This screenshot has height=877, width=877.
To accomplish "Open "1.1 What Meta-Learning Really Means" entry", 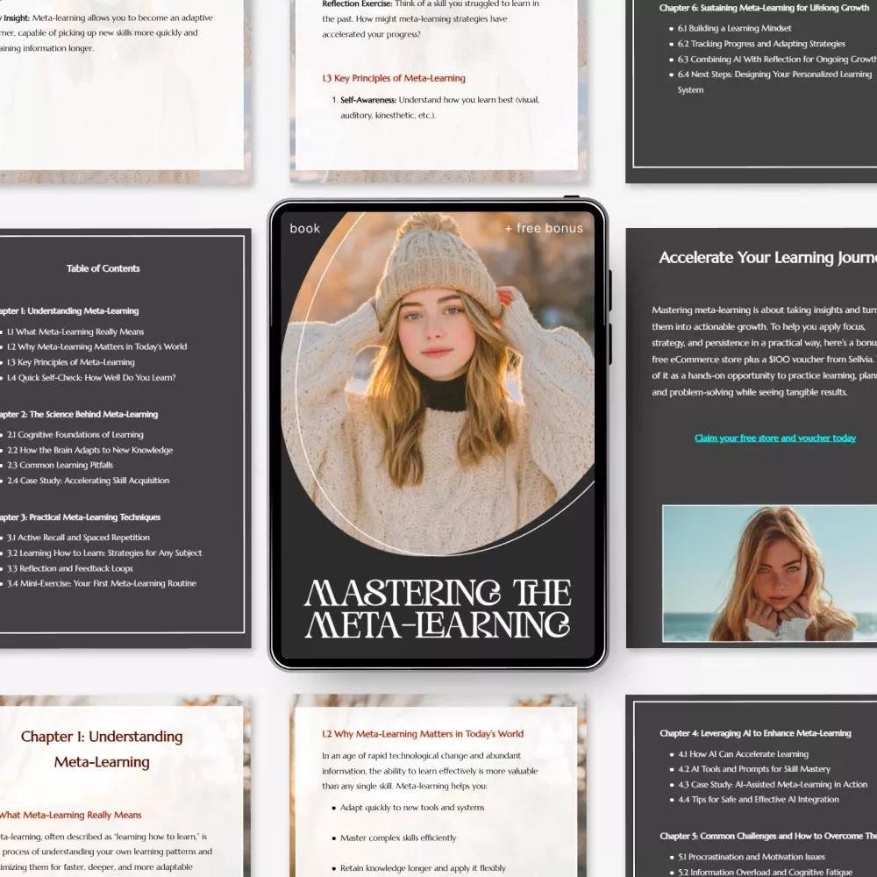I will click(75, 332).
